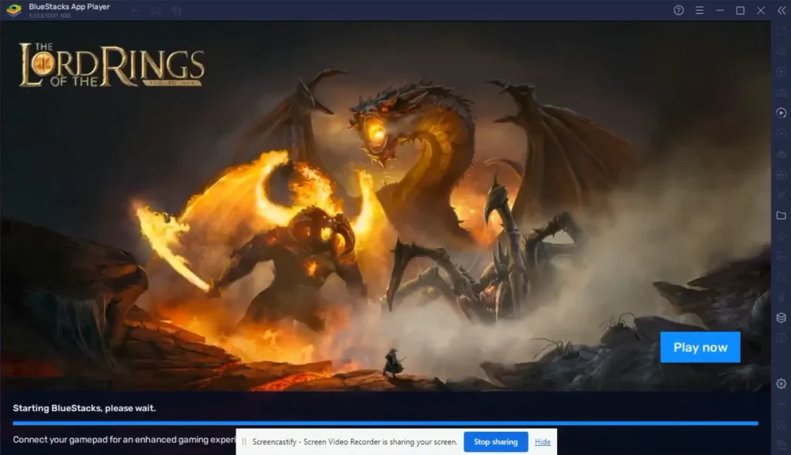Click the blue startup progress bar
The height and width of the screenshot is (455, 791).
coord(385,423)
